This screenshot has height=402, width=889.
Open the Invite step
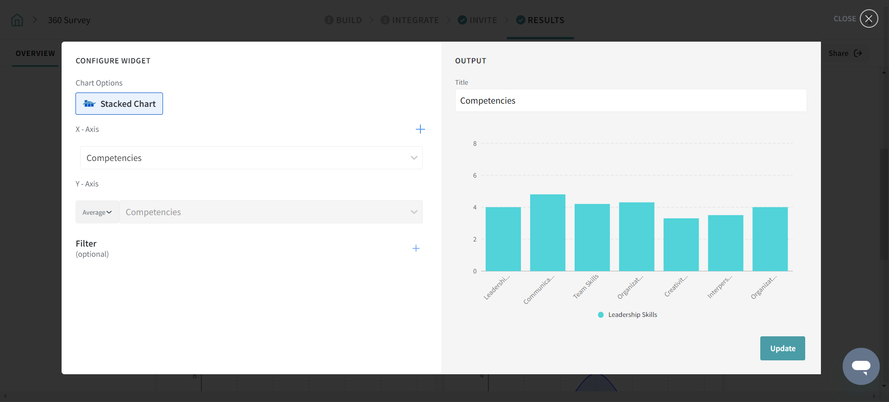point(477,20)
